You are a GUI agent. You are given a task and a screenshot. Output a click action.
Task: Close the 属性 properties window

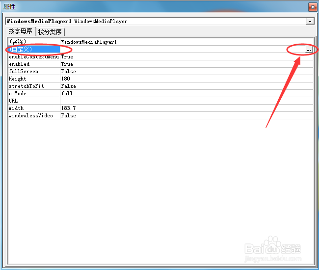313,7
